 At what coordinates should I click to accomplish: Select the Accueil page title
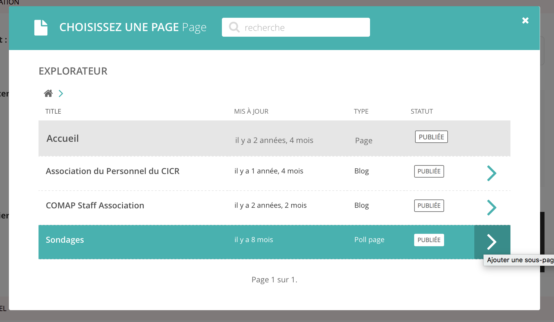pyautogui.click(x=63, y=139)
